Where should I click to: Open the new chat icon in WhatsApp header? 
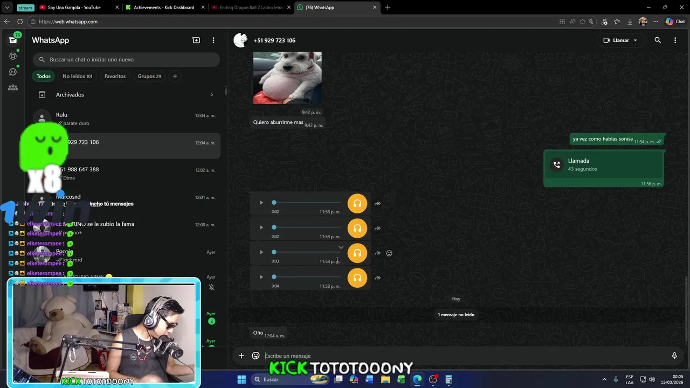196,40
